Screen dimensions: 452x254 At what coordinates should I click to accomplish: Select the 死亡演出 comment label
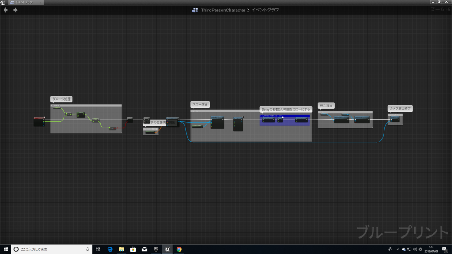click(x=326, y=106)
